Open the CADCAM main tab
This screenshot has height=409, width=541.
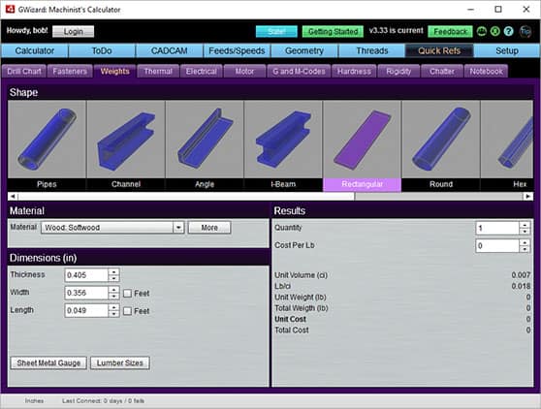click(170, 51)
